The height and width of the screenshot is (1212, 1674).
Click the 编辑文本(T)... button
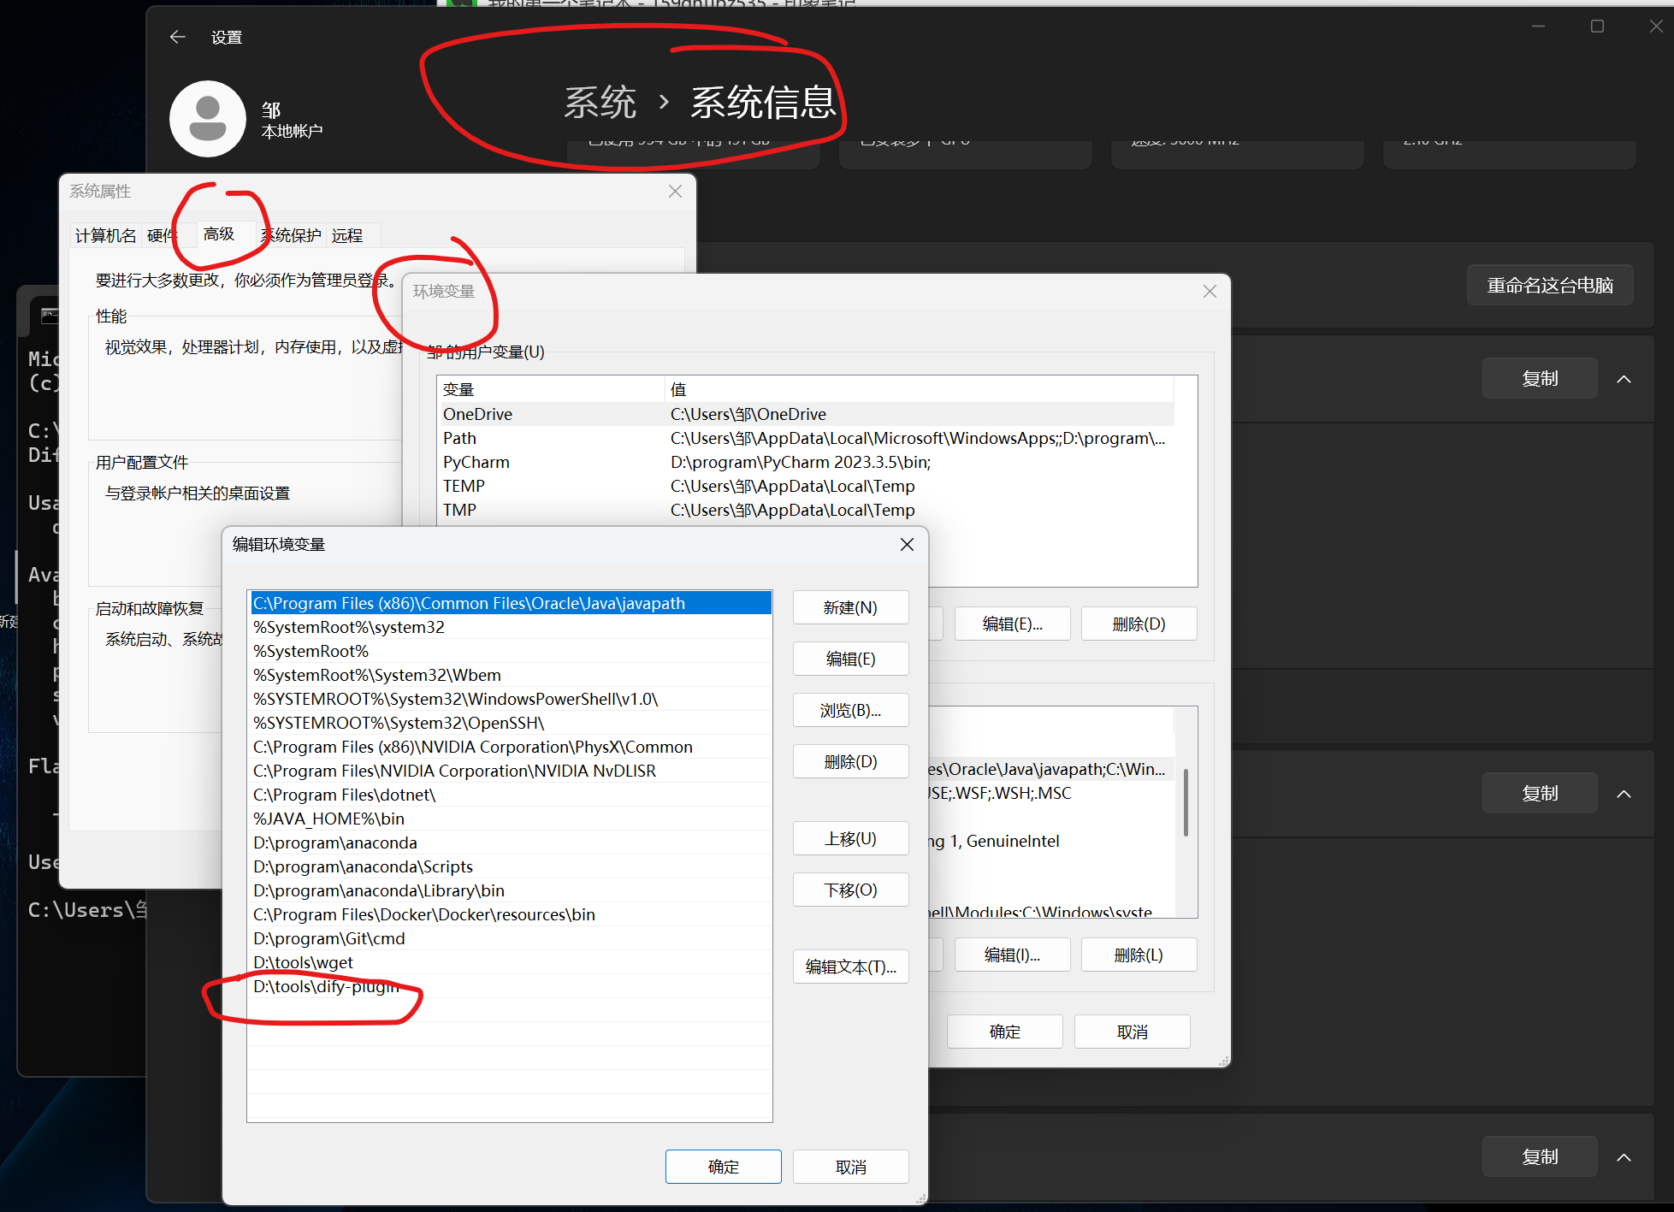(849, 967)
